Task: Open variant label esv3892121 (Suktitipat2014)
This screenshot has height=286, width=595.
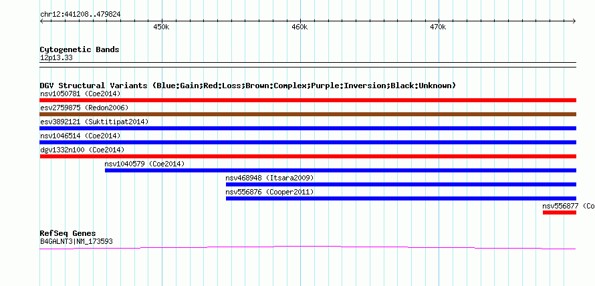Action: pyautogui.click(x=94, y=122)
